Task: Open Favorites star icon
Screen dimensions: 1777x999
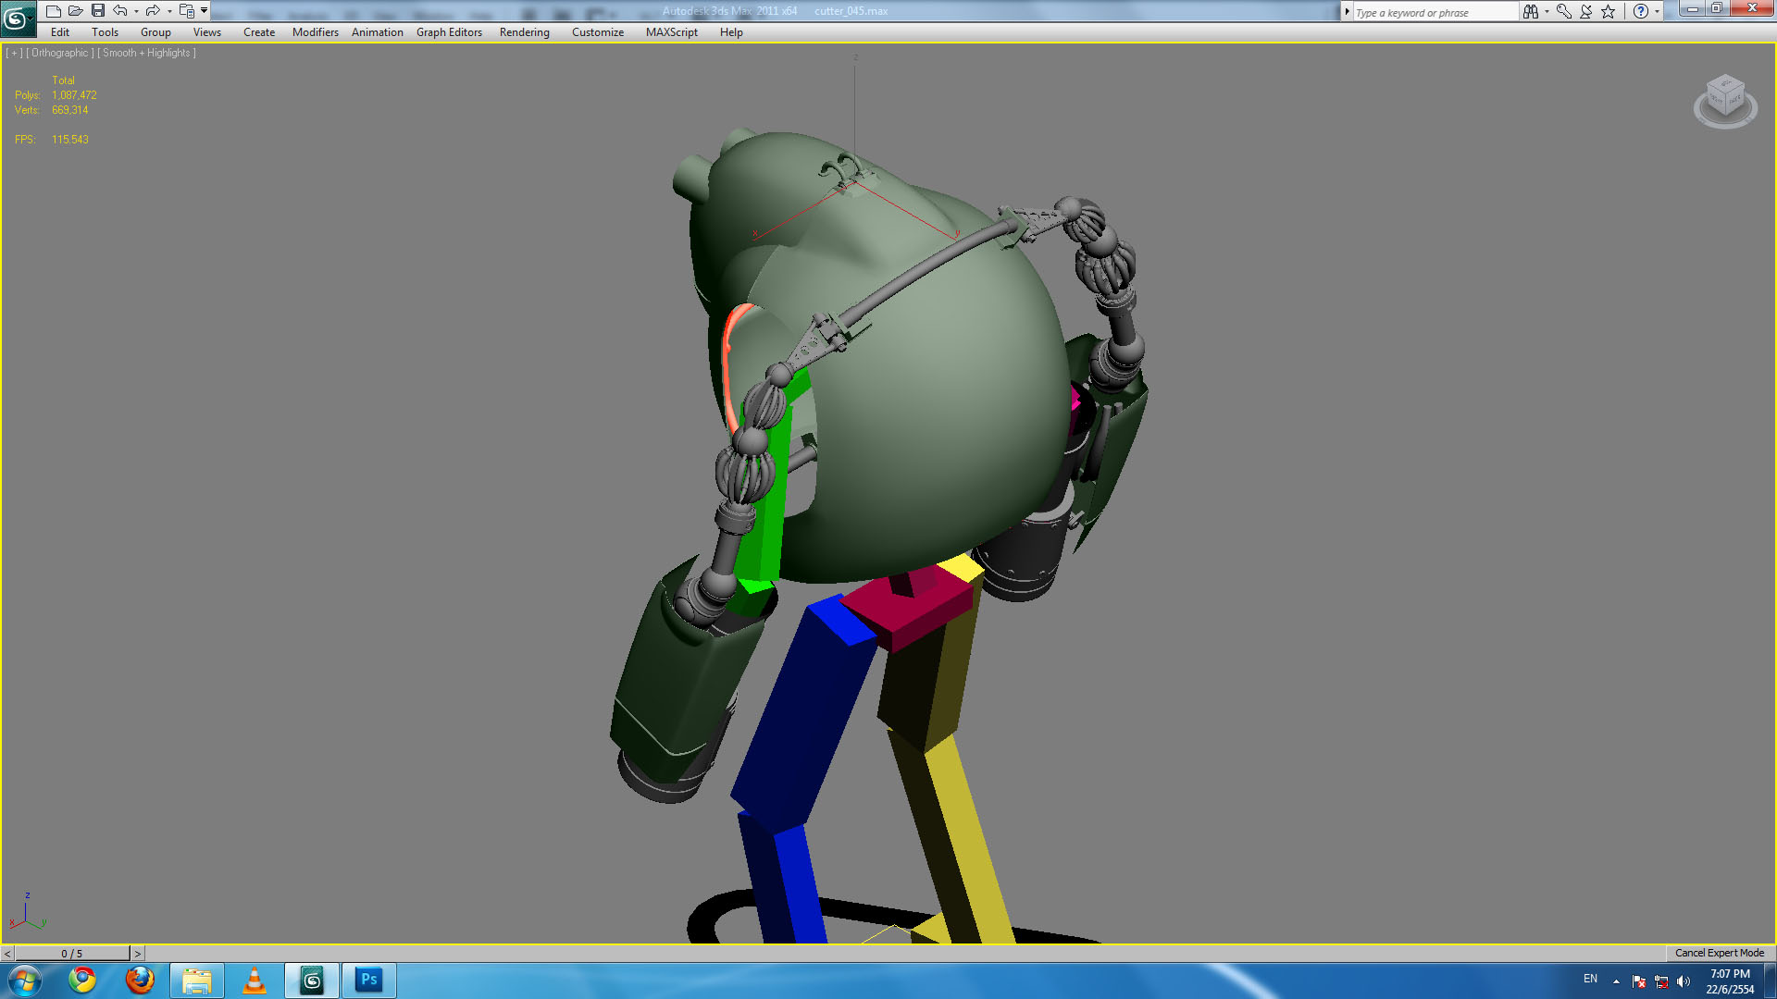Action: [x=1609, y=11]
